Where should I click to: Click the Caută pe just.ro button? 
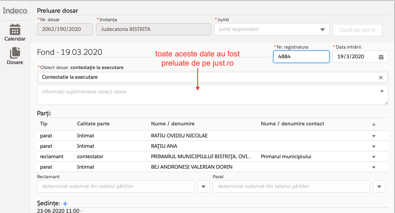click(357, 30)
